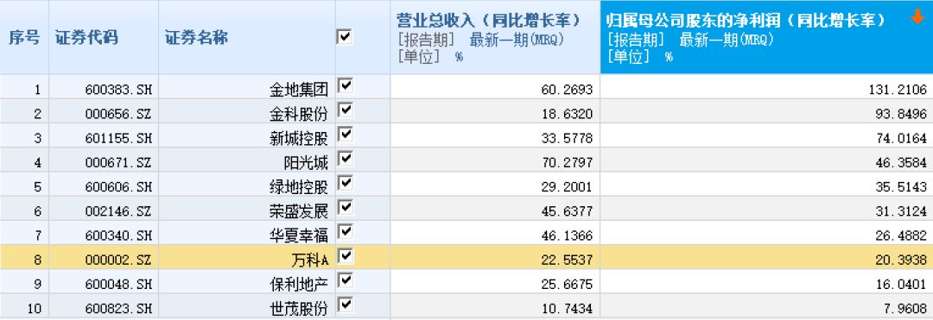Screen dimensions: 933x320
Task: Click the security name 绿地控股
Action: 299,188
